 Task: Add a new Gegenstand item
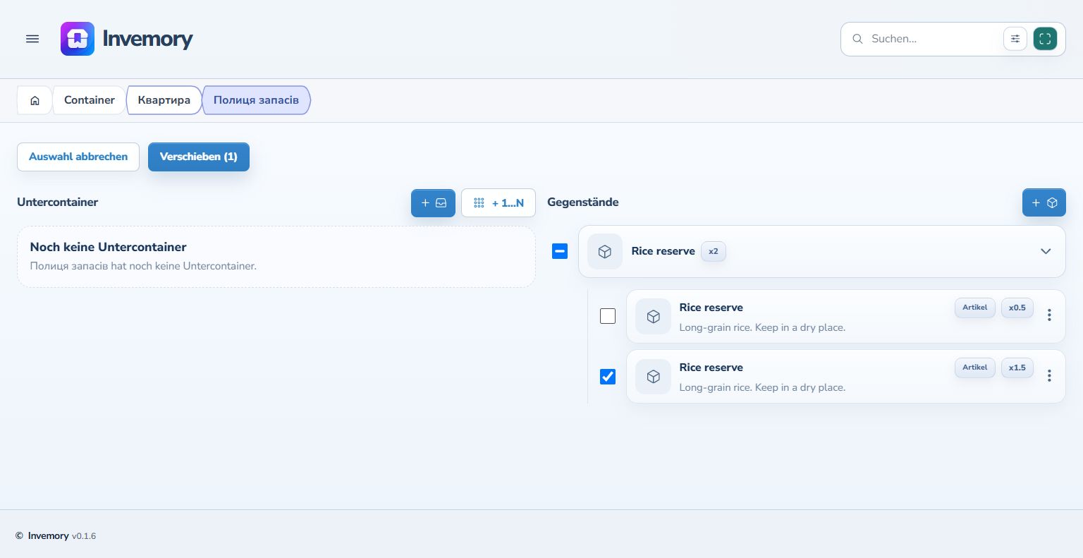click(x=1044, y=202)
